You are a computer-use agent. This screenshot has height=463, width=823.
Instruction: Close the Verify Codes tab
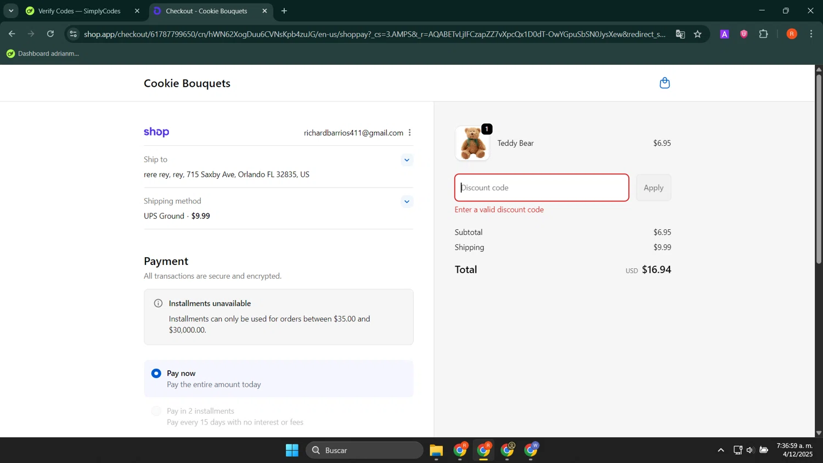click(x=137, y=11)
